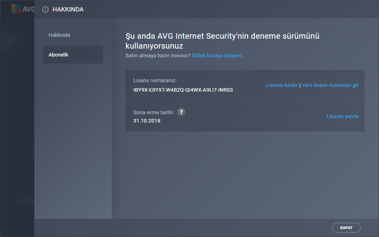The width and height of the screenshot is (379, 237).
Task: Click the "Lisans numaranız:" label
Action: (x=155, y=81)
